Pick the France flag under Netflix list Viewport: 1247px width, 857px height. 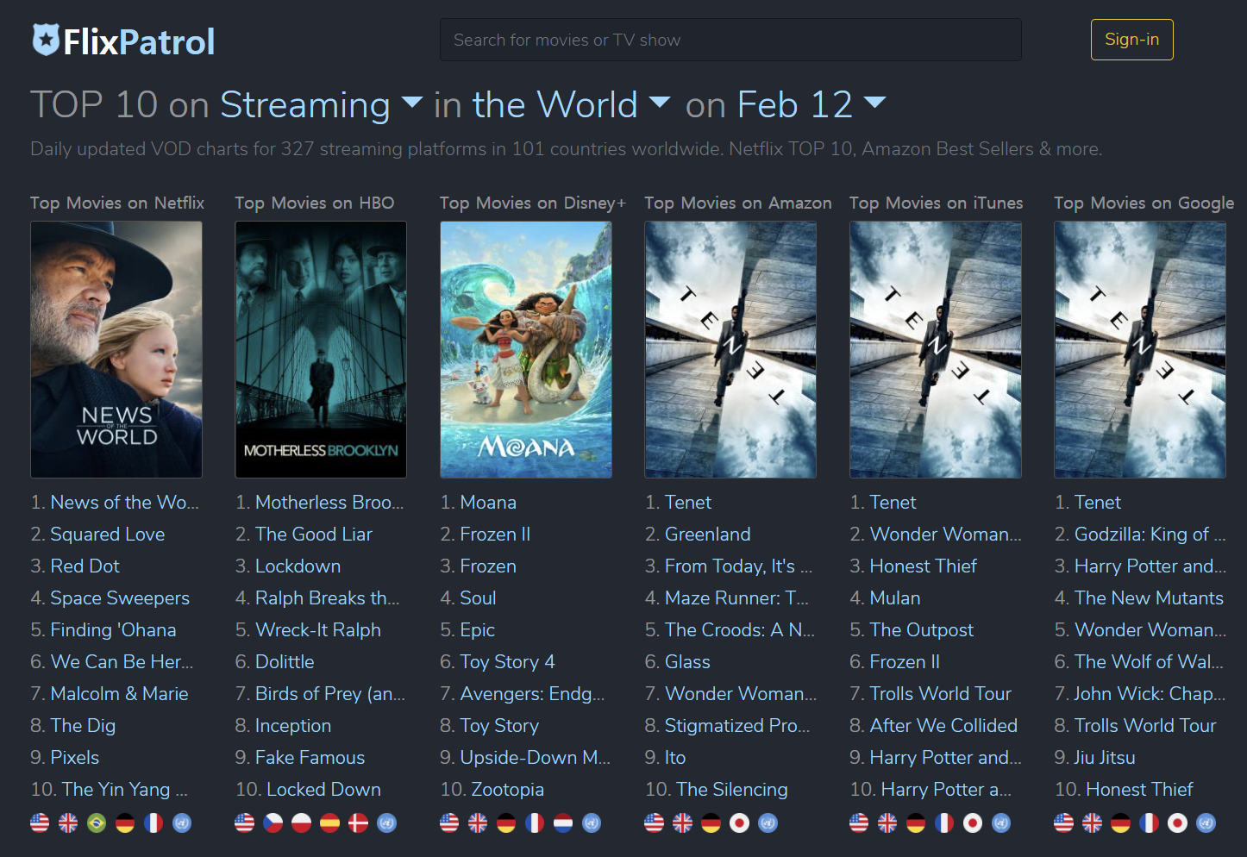154,823
